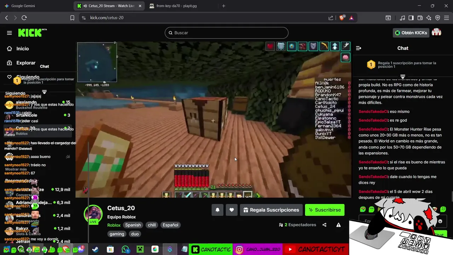Screen dimensions: 453x255
Task: Select the gaming tag
Action: click(117, 234)
